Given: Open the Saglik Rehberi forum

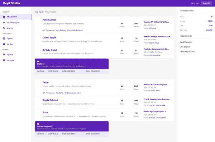Looking at the screenshot, I should (50, 100).
